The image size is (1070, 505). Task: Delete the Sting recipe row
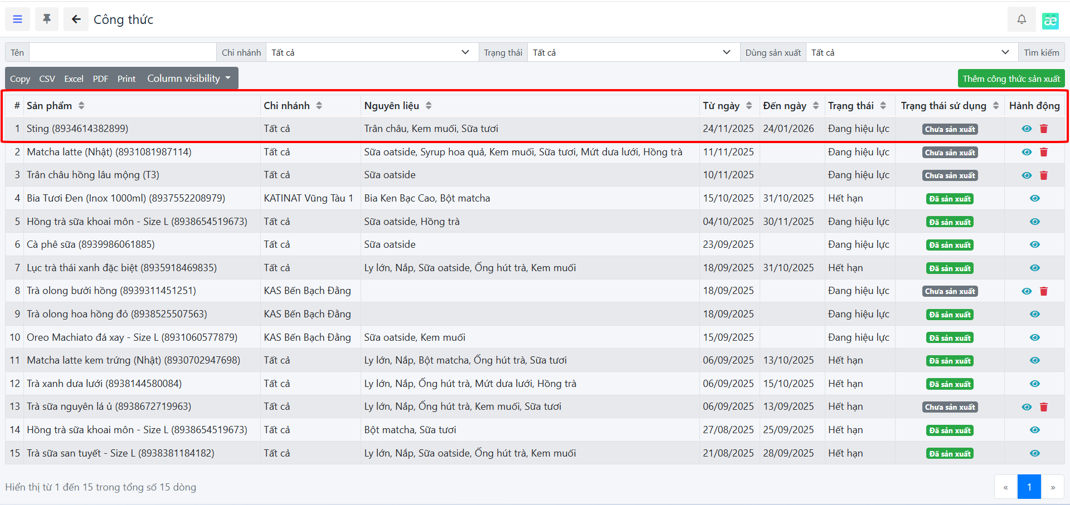[1043, 129]
